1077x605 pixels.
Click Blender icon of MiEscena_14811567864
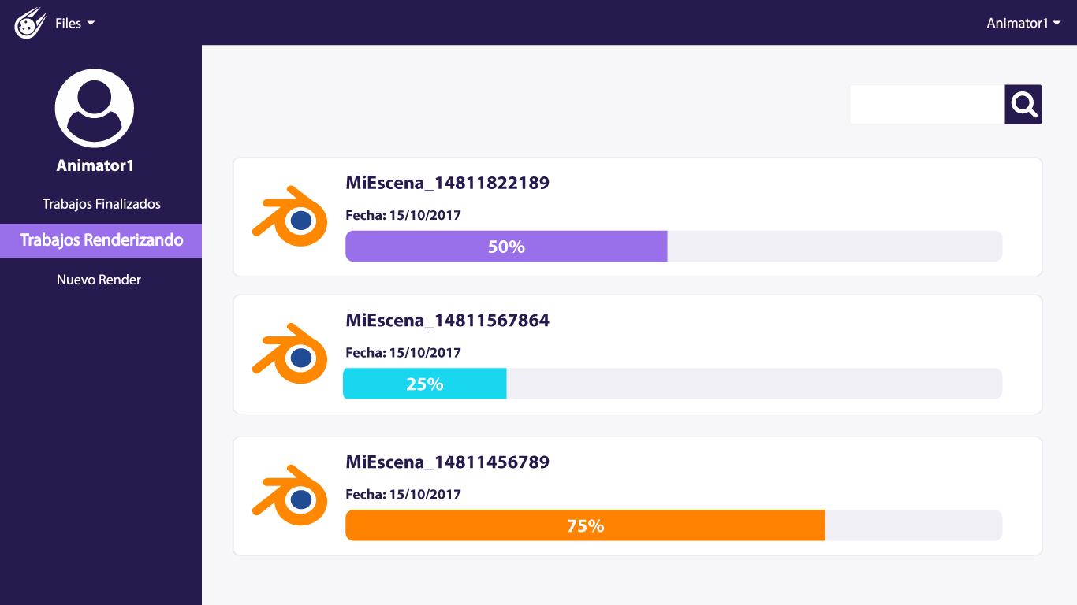[x=290, y=354]
